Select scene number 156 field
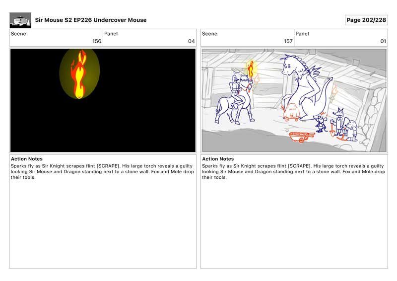 [56, 38]
